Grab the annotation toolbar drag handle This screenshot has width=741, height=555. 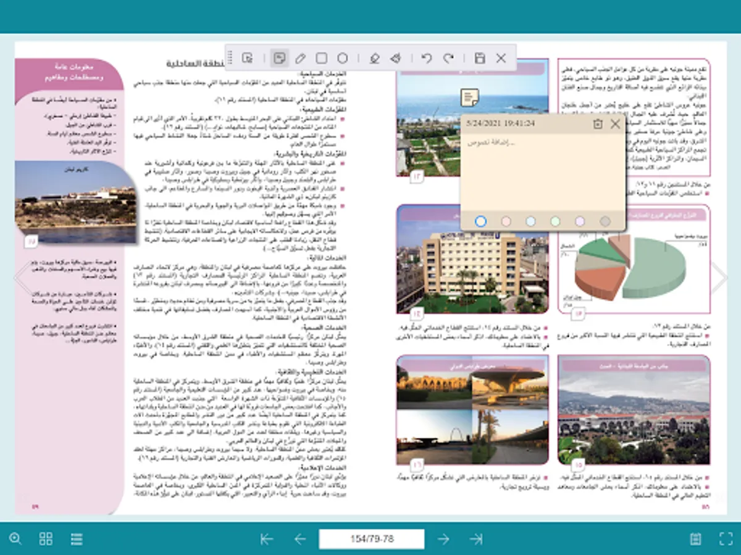coord(230,58)
